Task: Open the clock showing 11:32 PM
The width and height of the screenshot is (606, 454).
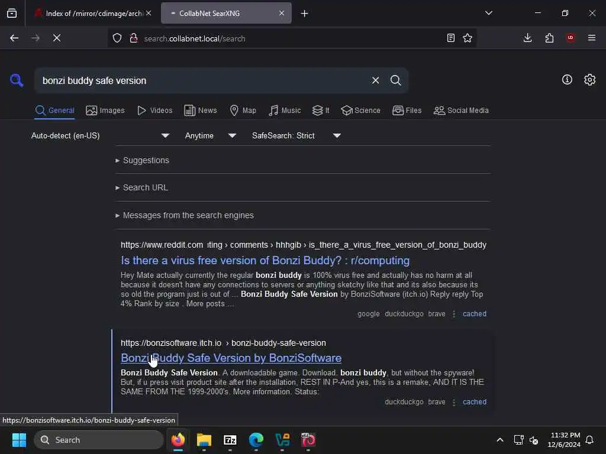Action: 564,440
